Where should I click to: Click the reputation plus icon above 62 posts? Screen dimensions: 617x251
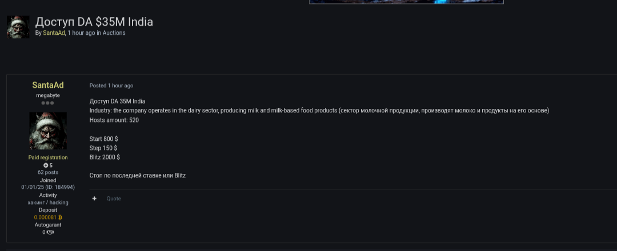(46, 165)
